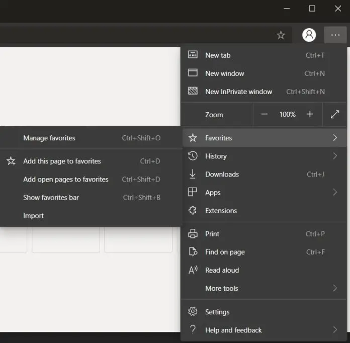
Task: Open Help and feedback entry
Action: click(x=264, y=330)
